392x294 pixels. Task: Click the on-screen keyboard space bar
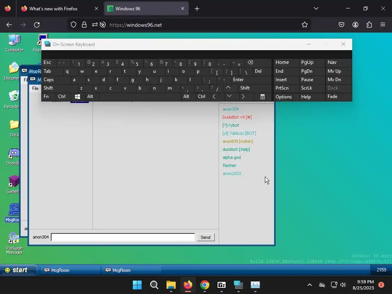click(x=140, y=96)
